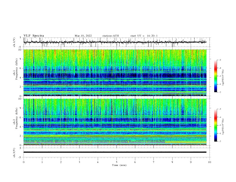Screen dimensions: 236x182
Task: Click the time axis tick label '9'
Action: [191, 162]
